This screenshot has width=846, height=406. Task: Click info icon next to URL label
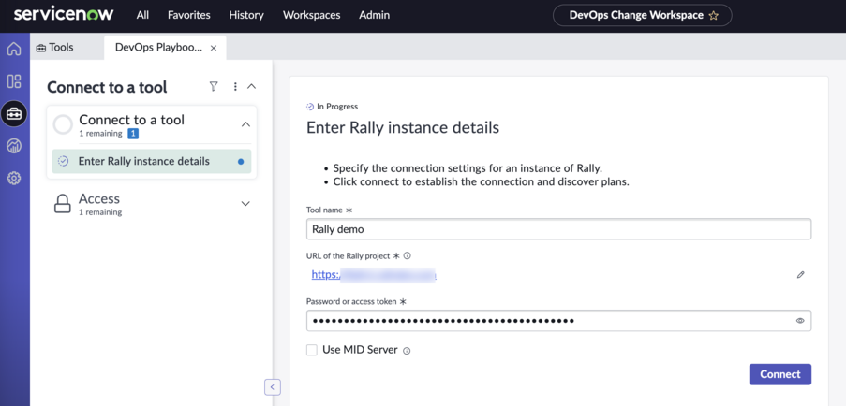[407, 255]
